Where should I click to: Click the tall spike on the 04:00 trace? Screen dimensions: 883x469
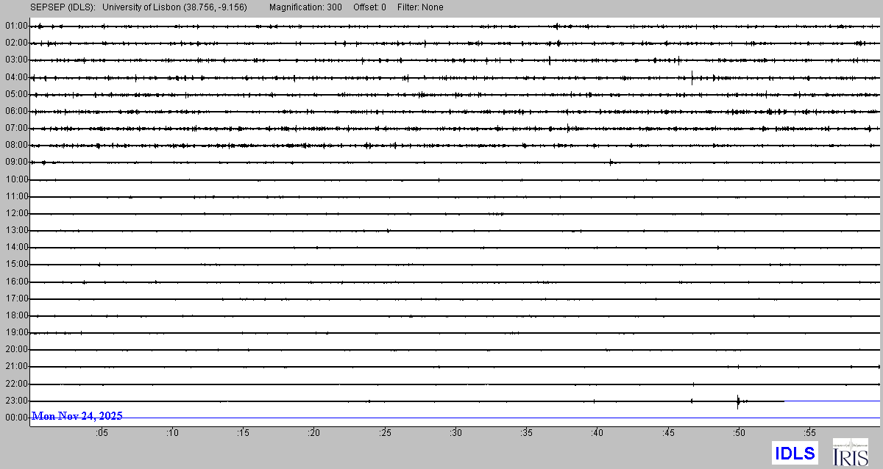pos(692,76)
